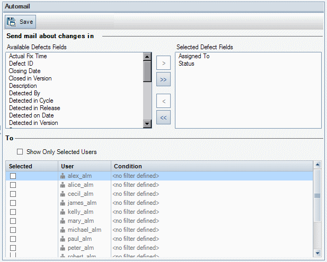Click the user icon beside alex_alm

click(63, 176)
